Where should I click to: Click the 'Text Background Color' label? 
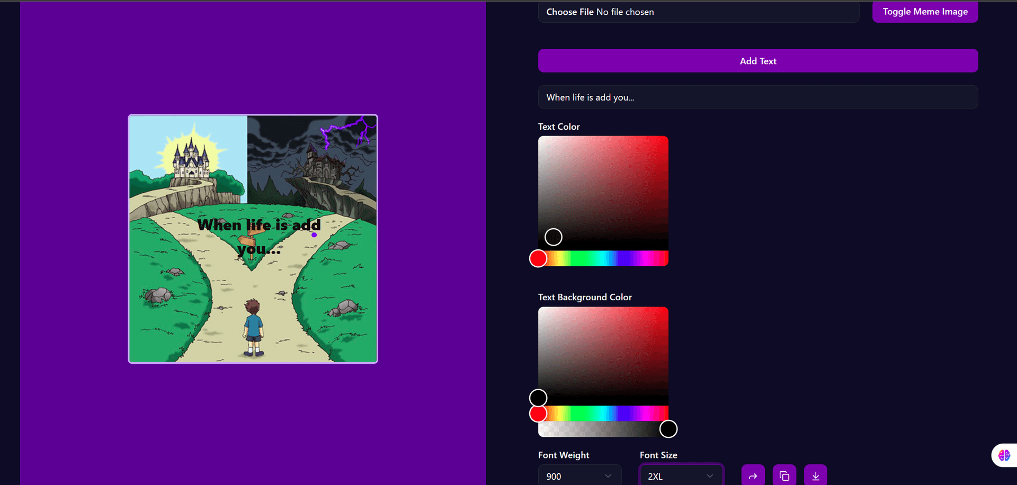(585, 297)
